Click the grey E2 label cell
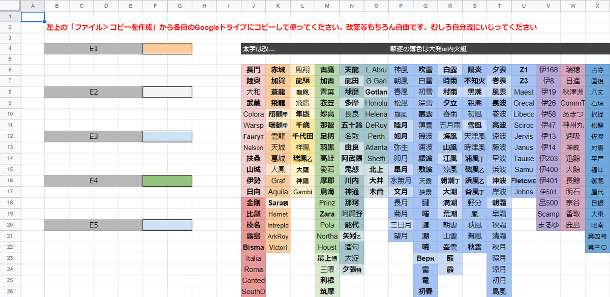610x297 pixels. pos(94,92)
